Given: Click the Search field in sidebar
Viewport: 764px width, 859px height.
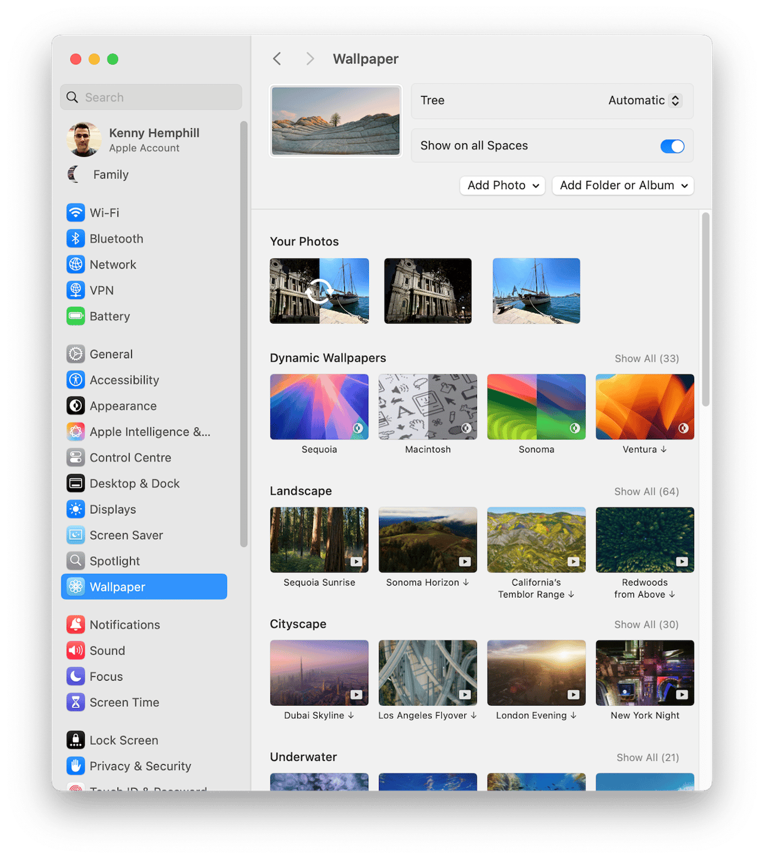Looking at the screenshot, I should [x=151, y=97].
